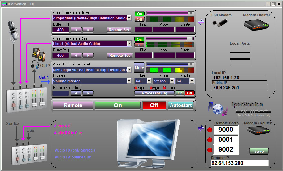Click the red indicator beside port 9000
This screenshot has height=171, width=283.
point(210,130)
